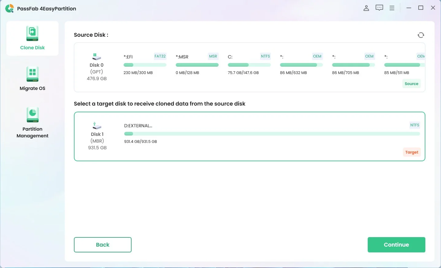Click the Disk 0 drive icon
The image size is (441, 268).
click(96, 56)
